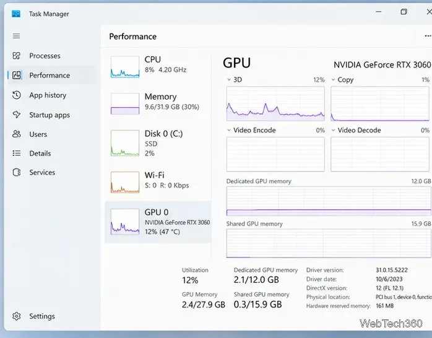Viewport: 432px width, 338px height.
Task: Click the Details list icon
Action: click(16, 153)
